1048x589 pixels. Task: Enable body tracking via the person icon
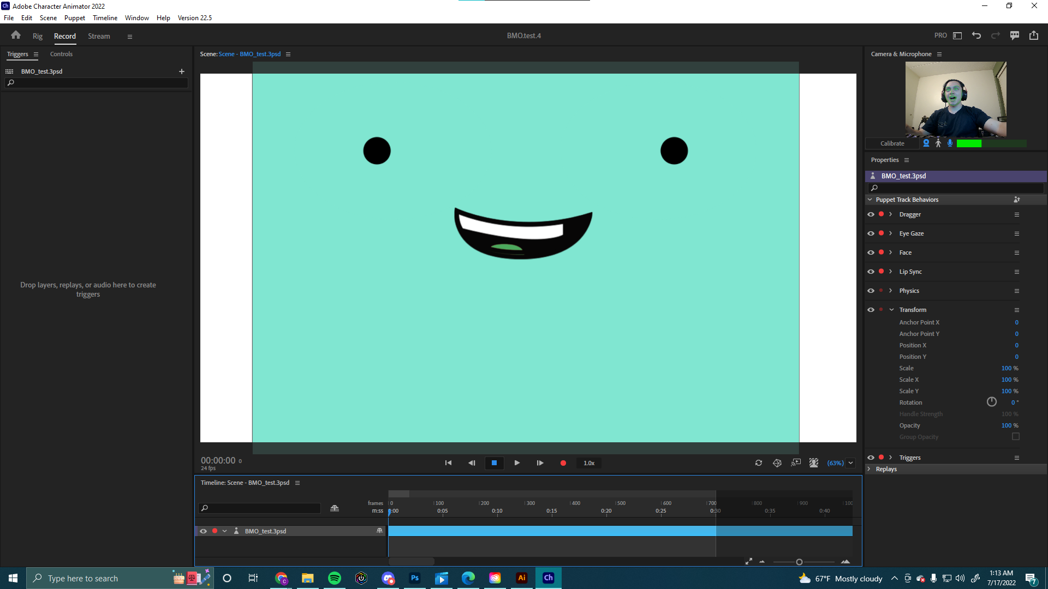[938, 143]
